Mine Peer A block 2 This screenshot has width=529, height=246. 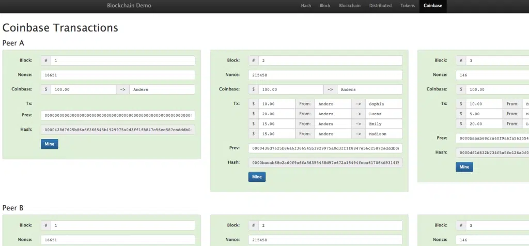click(x=257, y=177)
